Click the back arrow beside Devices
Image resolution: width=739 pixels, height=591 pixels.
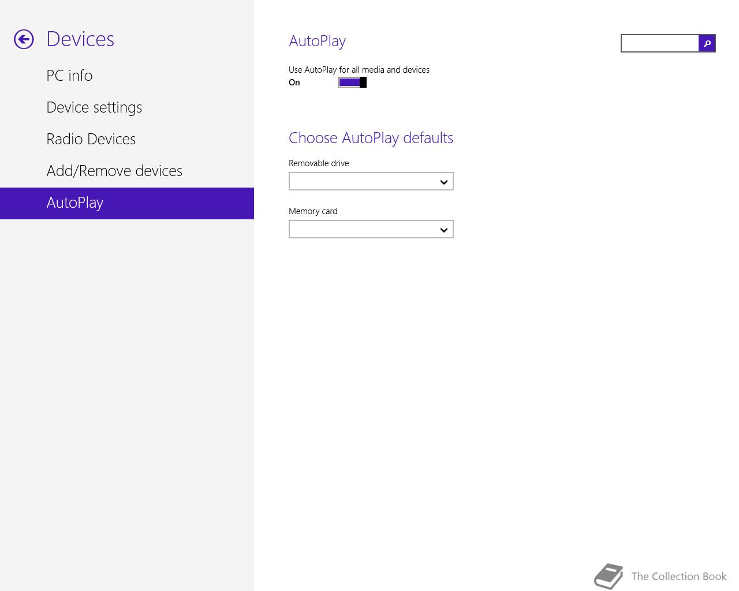[x=24, y=39]
